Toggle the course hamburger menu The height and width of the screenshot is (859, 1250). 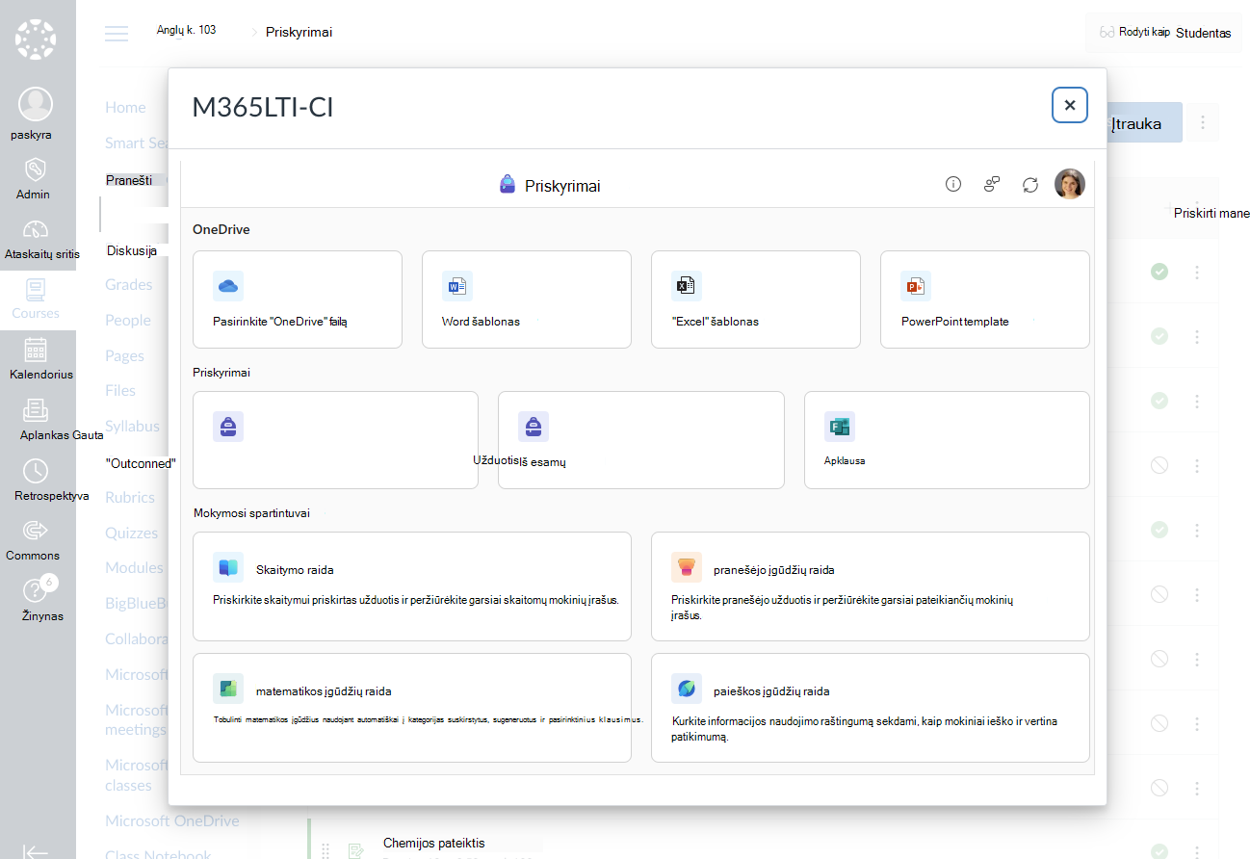[x=117, y=33]
